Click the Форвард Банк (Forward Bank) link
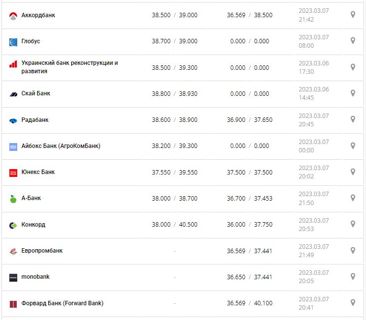This screenshot has height=320, width=366. click(62, 303)
